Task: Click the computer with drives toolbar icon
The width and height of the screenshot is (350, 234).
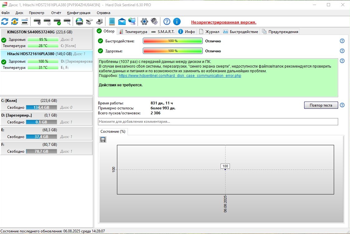Action: [x=99, y=21]
